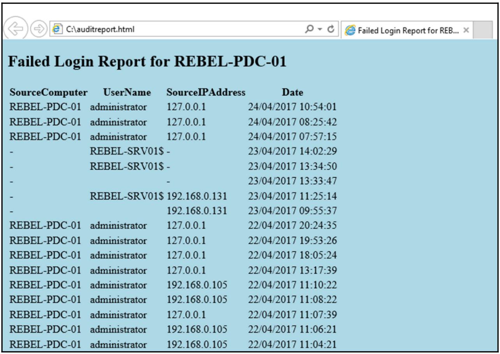Click the SourceIPAddress column header
This screenshot has height=354, width=500.
[206, 92]
